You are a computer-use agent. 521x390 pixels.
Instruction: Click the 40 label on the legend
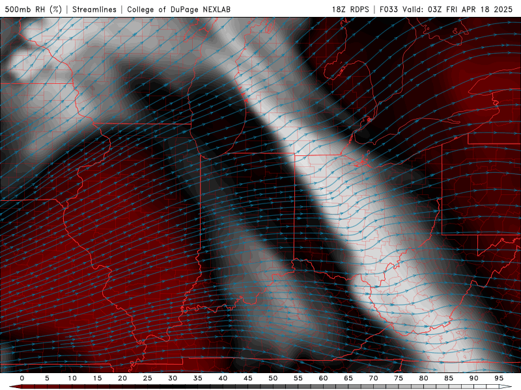(x=223, y=378)
